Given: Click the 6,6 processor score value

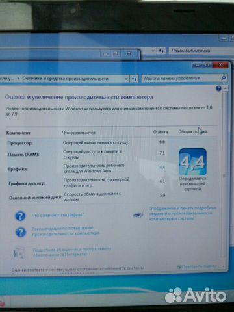Looking at the screenshot, I should tap(162, 142).
